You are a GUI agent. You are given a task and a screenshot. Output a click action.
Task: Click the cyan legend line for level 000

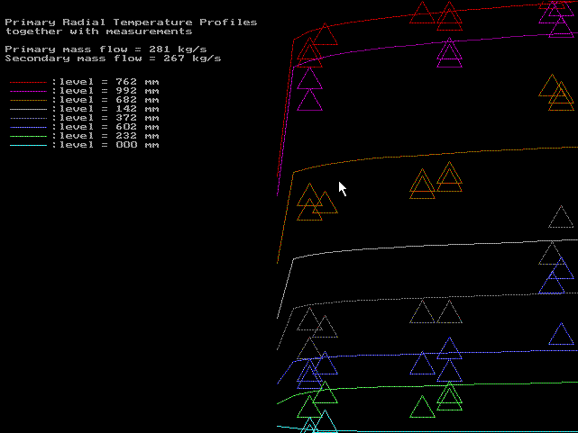[28, 145]
